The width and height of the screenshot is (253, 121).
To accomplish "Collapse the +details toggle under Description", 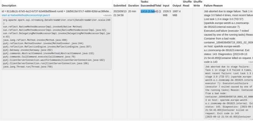I will [107, 15].
